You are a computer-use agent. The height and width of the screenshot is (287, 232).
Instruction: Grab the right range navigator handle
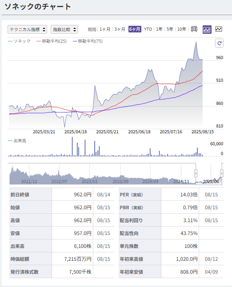point(222,173)
